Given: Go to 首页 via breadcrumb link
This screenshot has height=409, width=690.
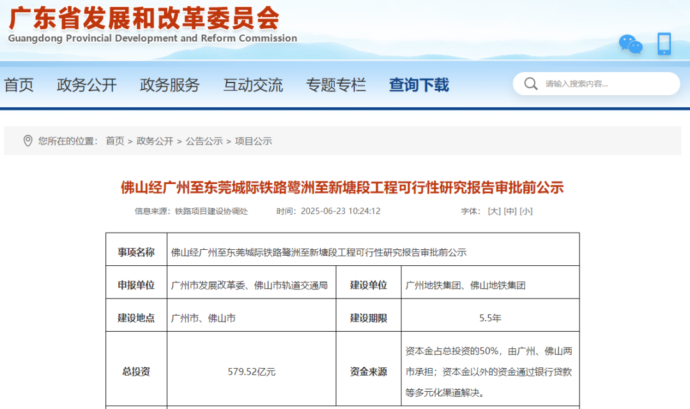Looking at the screenshot, I should (115, 141).
